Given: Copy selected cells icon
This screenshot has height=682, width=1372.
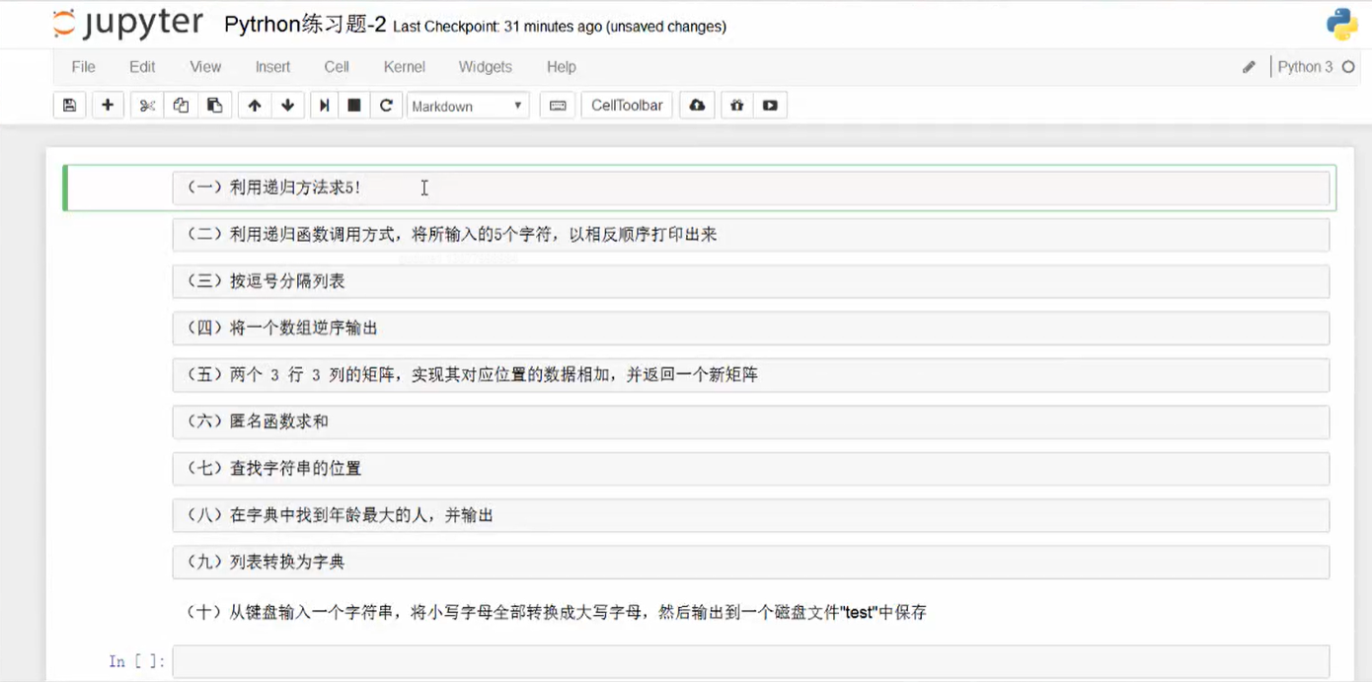Looking at the screenshot, I should pos(181,106).
